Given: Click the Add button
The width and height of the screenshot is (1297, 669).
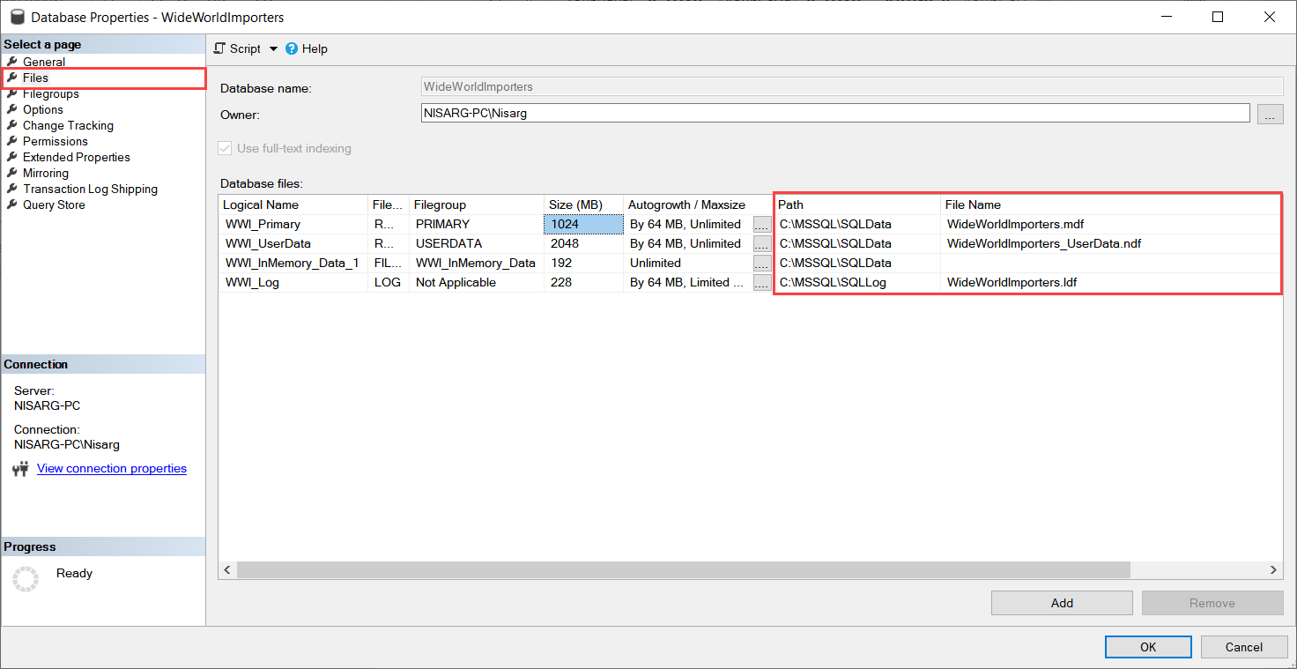Looking at the screenshot, I should tap(1062, 603).
